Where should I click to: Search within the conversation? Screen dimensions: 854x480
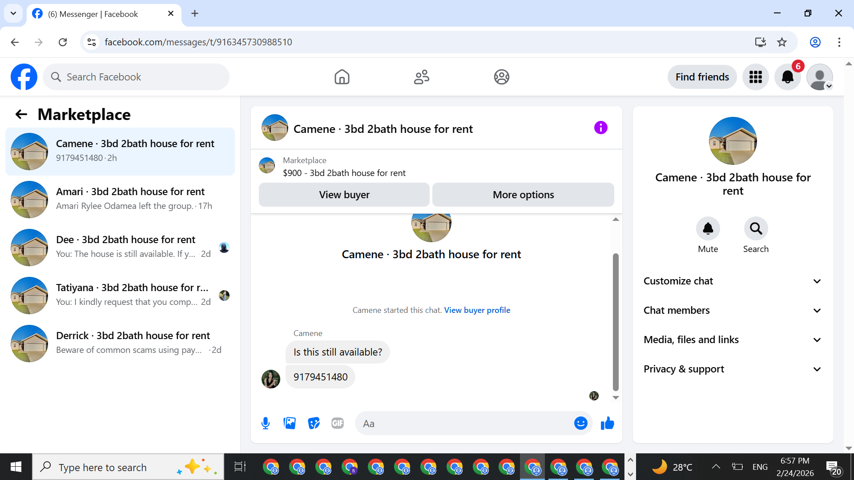756,228
